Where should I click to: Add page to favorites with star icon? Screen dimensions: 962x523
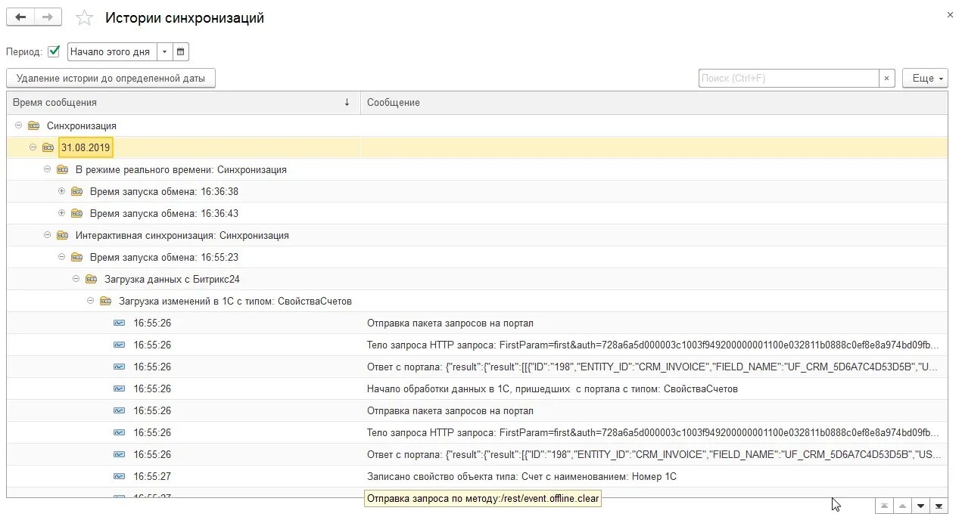[85, 18]
